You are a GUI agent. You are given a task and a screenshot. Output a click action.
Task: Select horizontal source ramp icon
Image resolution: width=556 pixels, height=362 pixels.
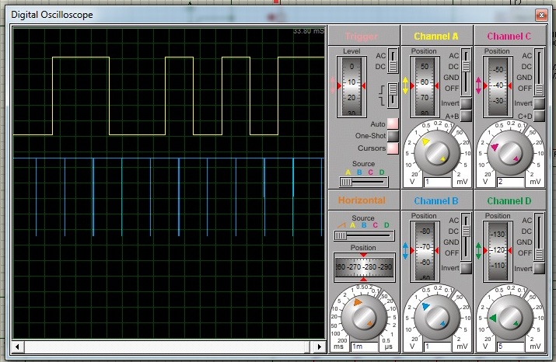tap(341, 225)
